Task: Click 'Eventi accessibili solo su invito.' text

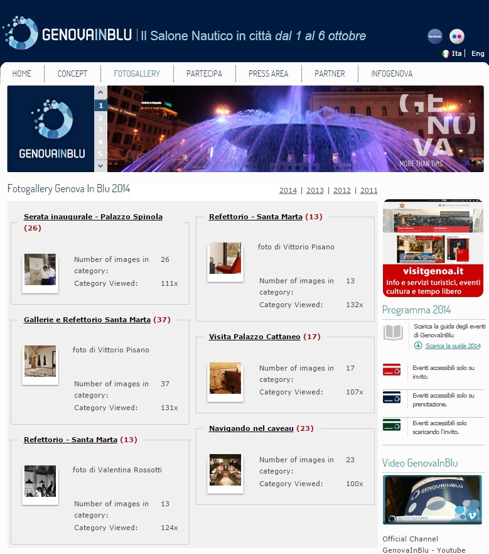Action: pyautogui.click(x=443, y=372)
